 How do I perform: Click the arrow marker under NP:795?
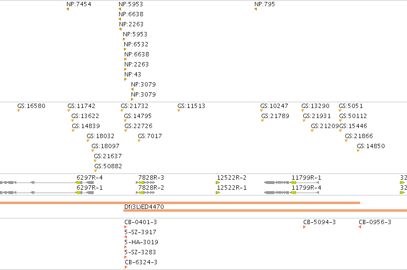tap(256, 9)
